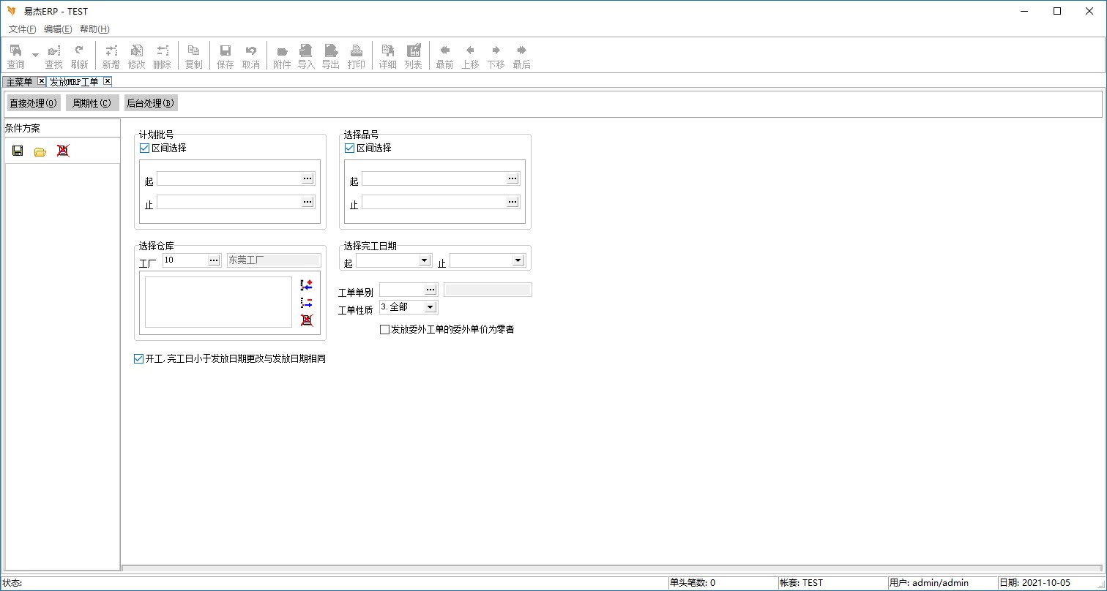Image resolution: width=1107 pixels, height=591 pixels.
Task: Clear the warehouse list with the red delete icon
Action: click(307, 320)
